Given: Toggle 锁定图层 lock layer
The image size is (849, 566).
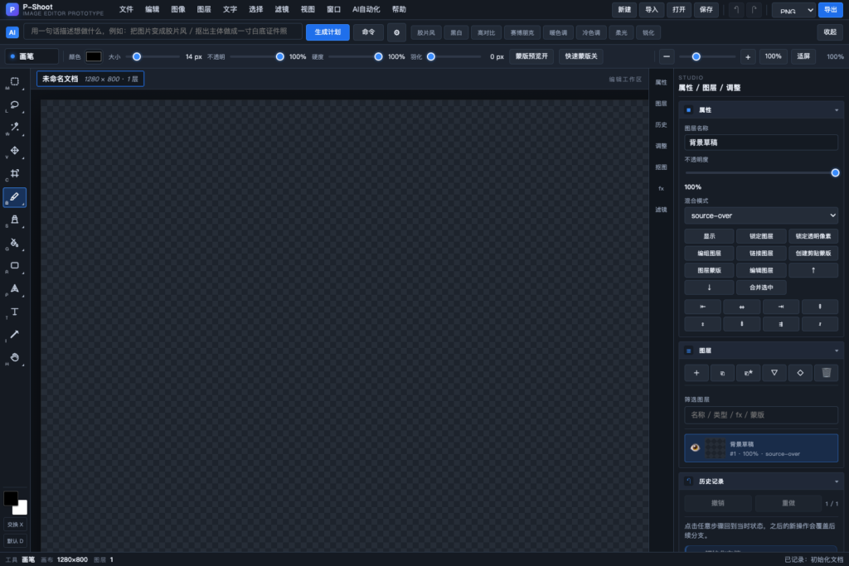Looking at the screenshot, I should point(761,236).
